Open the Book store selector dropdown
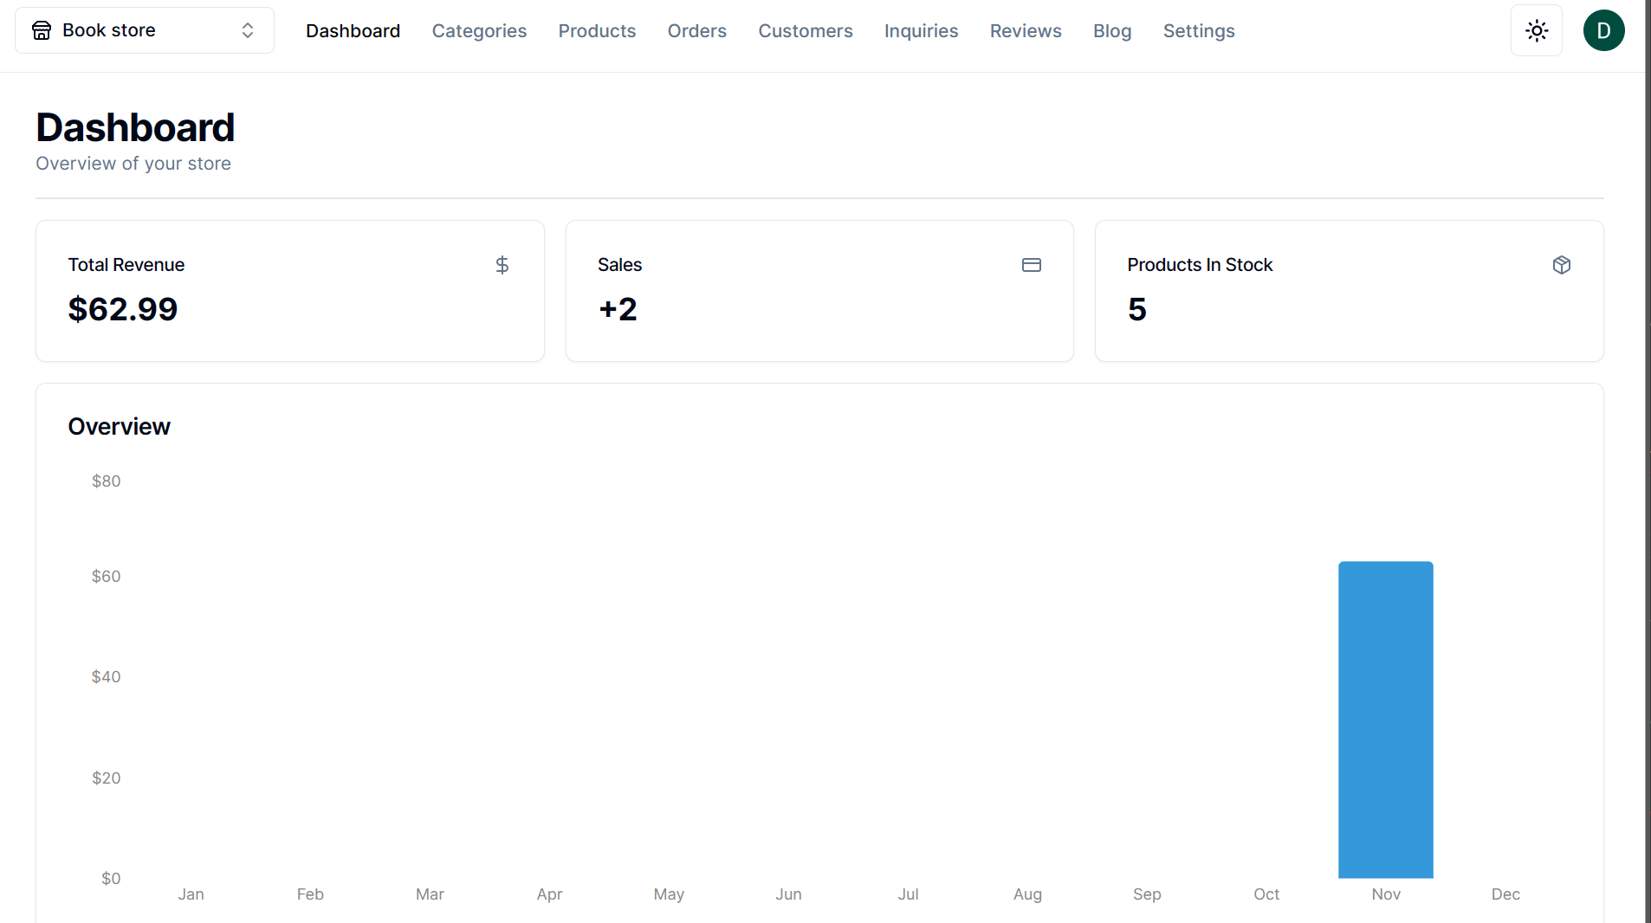 [144, 31]
